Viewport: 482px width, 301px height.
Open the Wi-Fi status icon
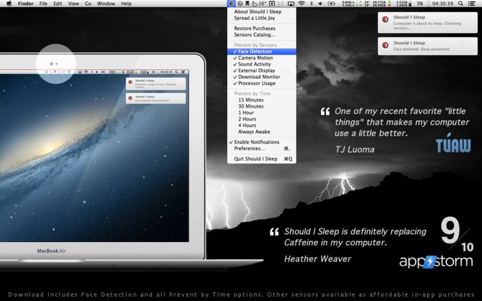(x=301, y=4)
